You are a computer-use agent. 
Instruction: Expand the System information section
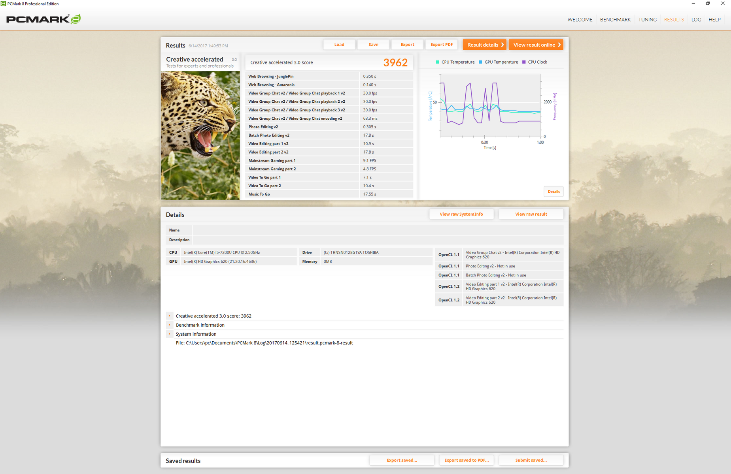170,334
